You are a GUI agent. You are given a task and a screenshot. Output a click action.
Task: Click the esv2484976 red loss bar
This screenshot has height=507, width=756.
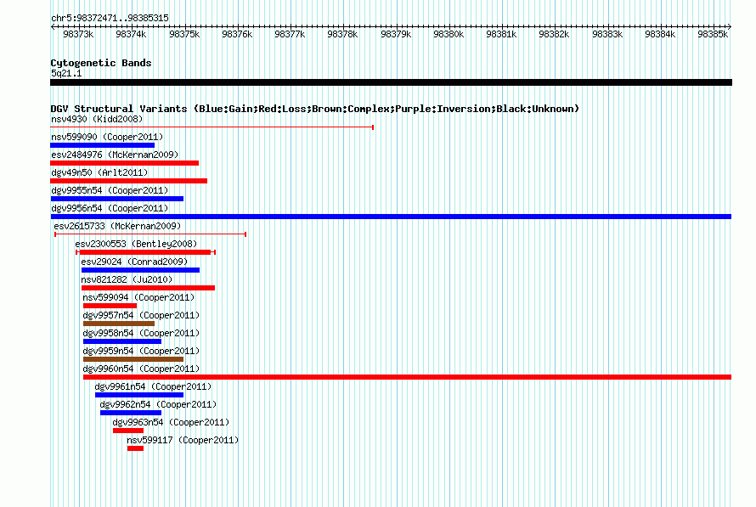coord(124,163)
